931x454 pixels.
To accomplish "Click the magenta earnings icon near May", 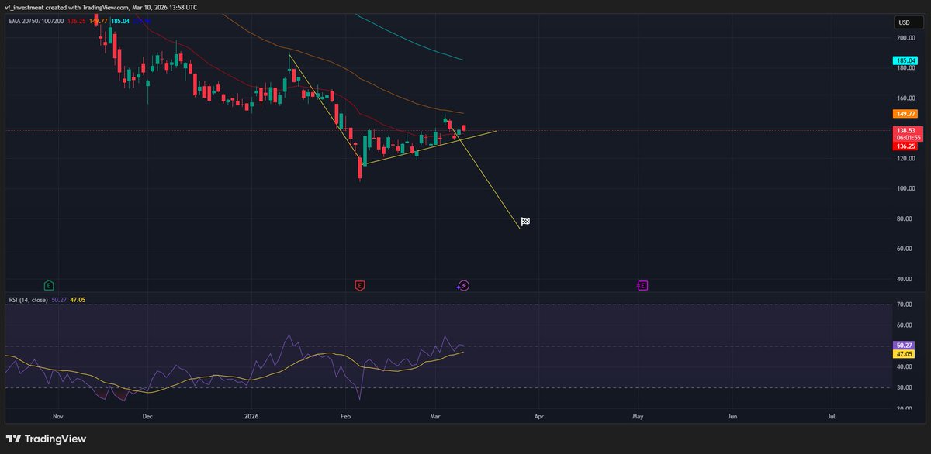I will pos(643,285).
